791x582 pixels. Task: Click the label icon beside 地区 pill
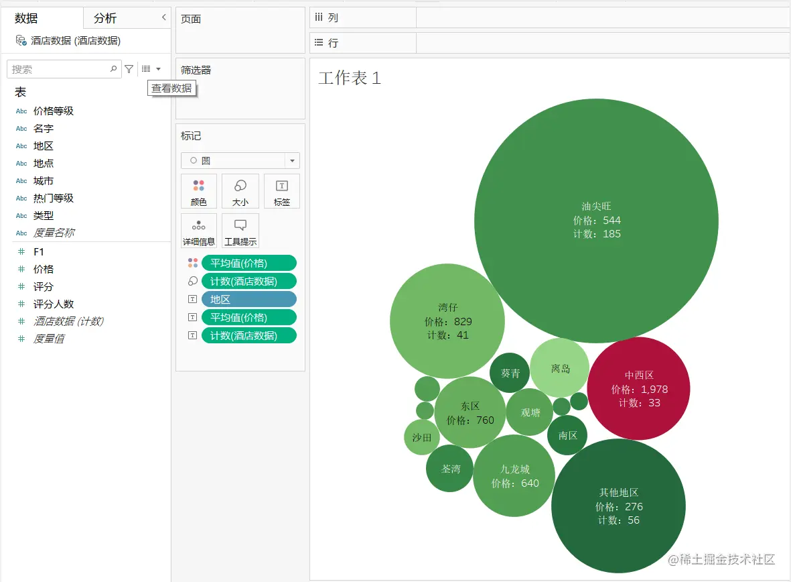[193, 299]
